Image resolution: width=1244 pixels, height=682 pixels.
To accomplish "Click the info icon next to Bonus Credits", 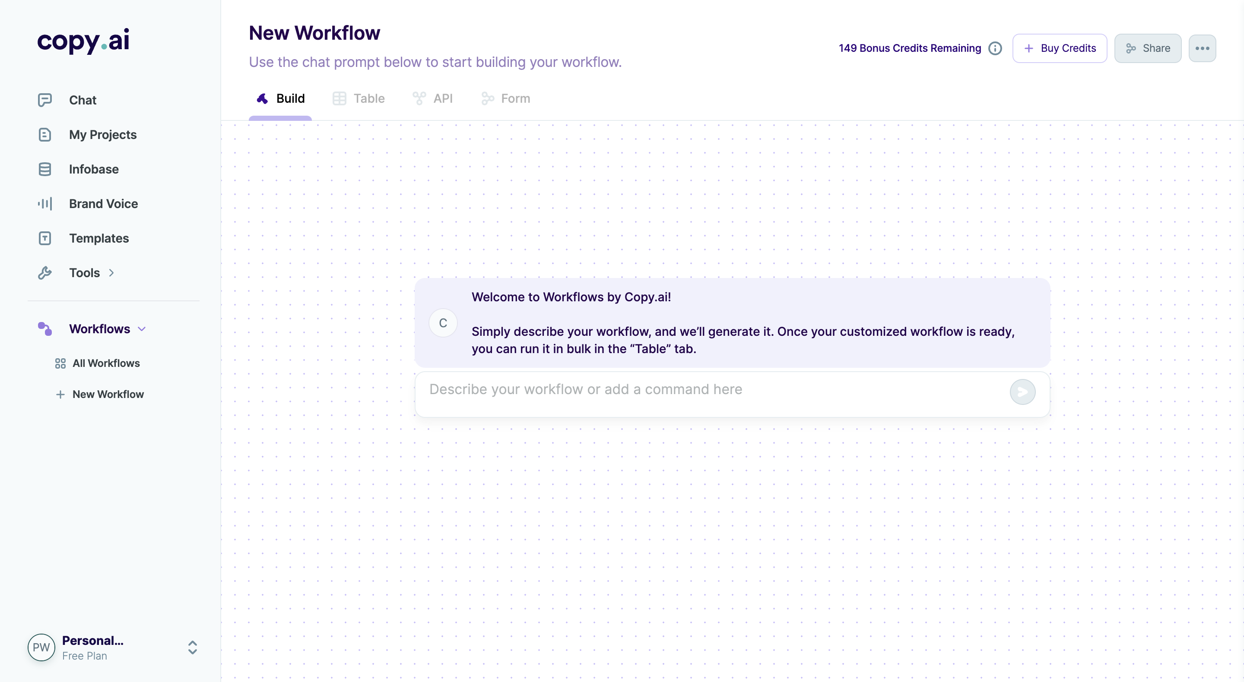I will [995, 48].
